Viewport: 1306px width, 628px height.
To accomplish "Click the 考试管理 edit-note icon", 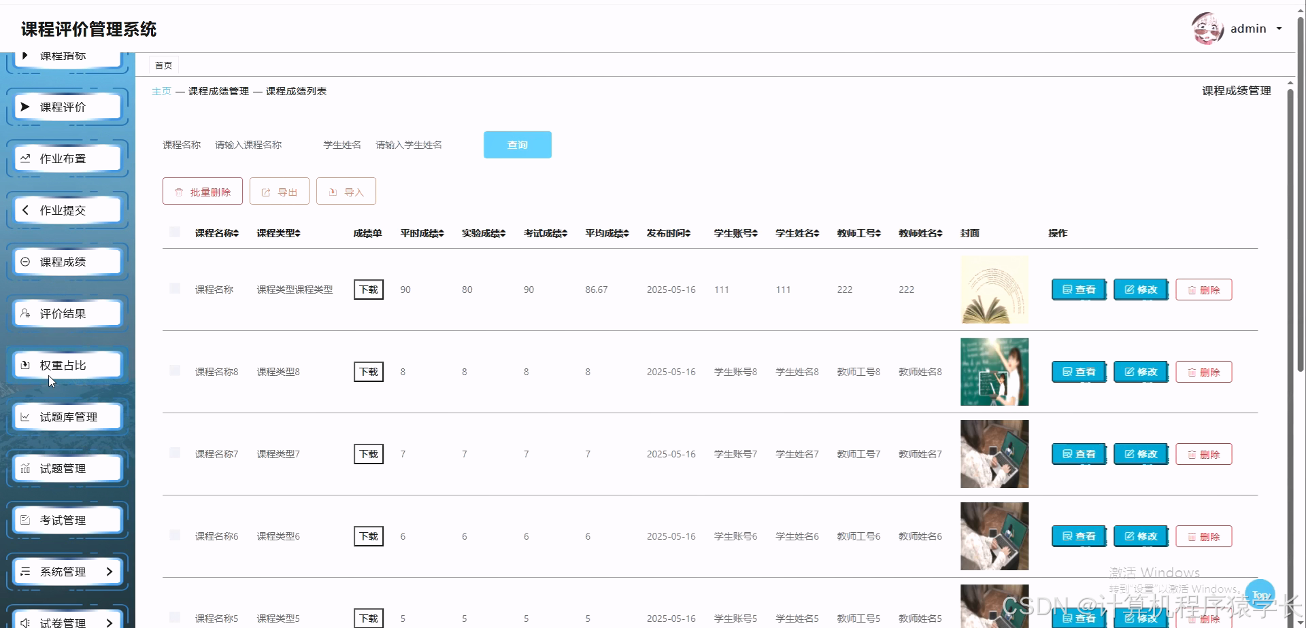I will tap(25, 520).
